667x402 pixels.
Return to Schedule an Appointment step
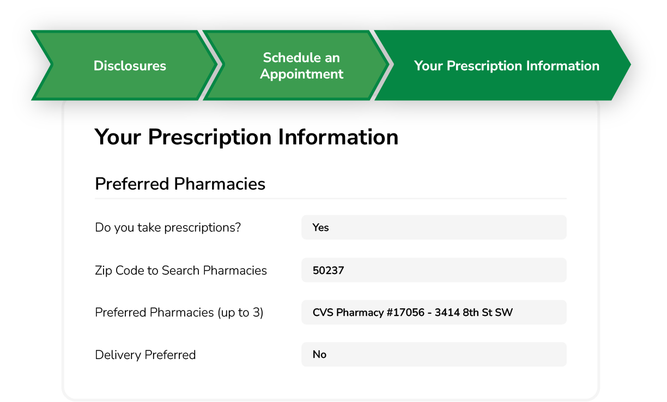point(301,65)
